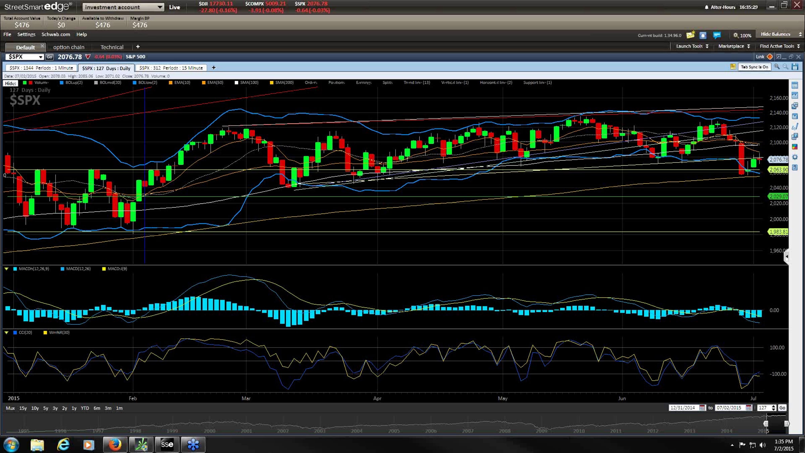Image resolution: width=805 pixels, height=453 pixels.
Task: Open the Settings menu
Action: tap(26, 34)
